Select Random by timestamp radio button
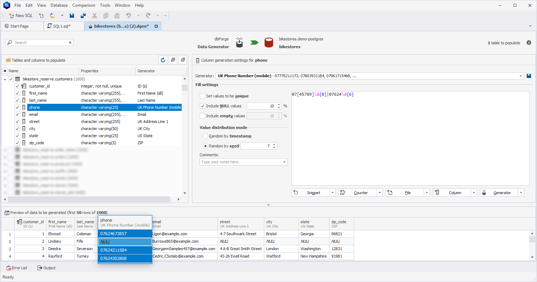Viewport: 537px width, 282px height. pos(205,136)
